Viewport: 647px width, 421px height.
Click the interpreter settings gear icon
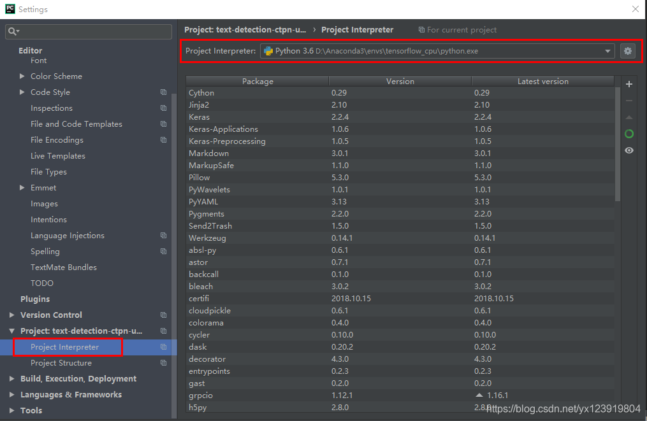(x=628, y=51)
